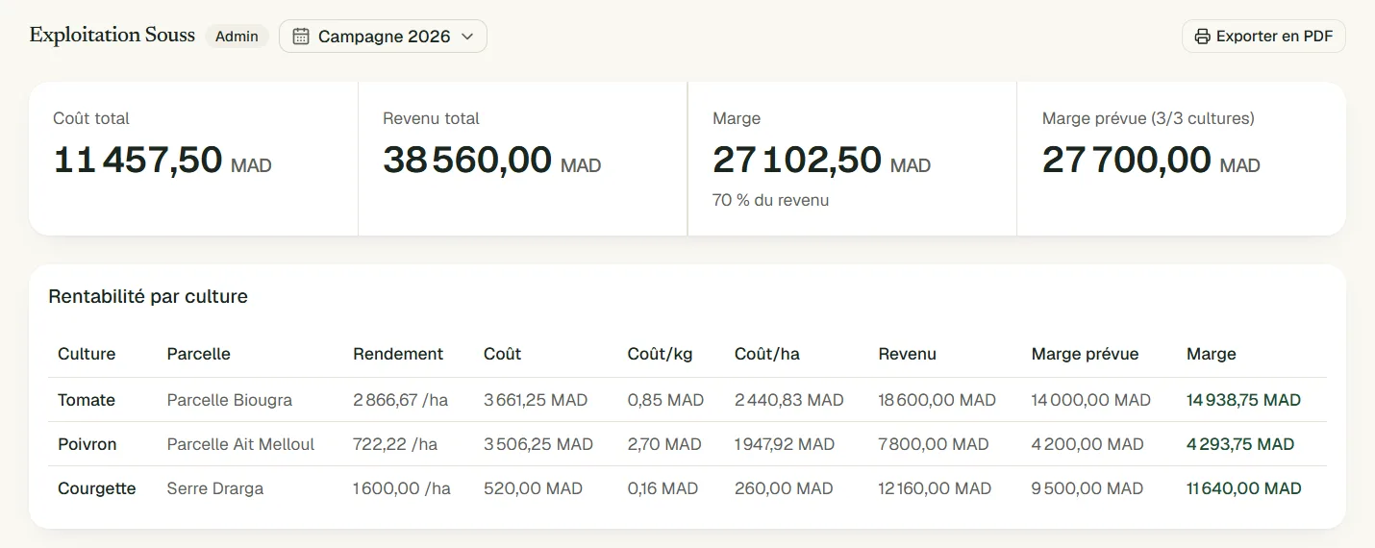Click the Courgette rendement 1 600,00 /ha

[x=402, y=488]
